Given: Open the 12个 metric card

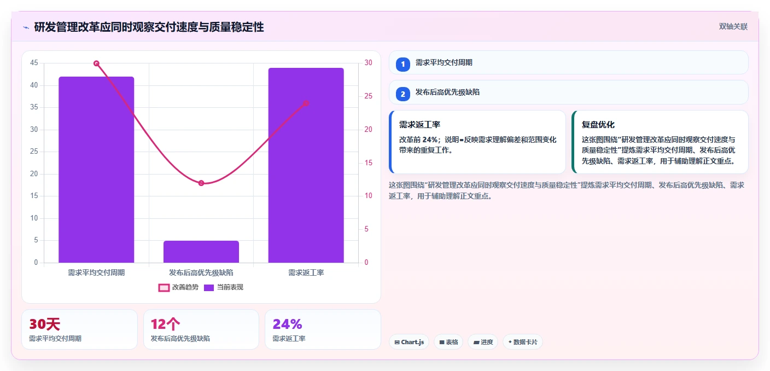Looking at the screenshot, I should (x=201, y=329).
